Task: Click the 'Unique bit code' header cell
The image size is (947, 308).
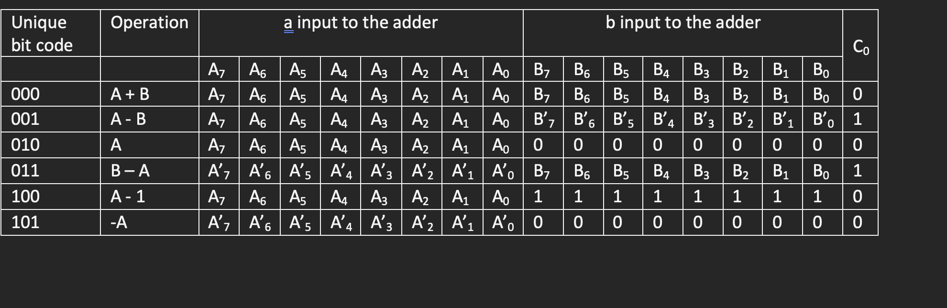Action: [51, 33]
